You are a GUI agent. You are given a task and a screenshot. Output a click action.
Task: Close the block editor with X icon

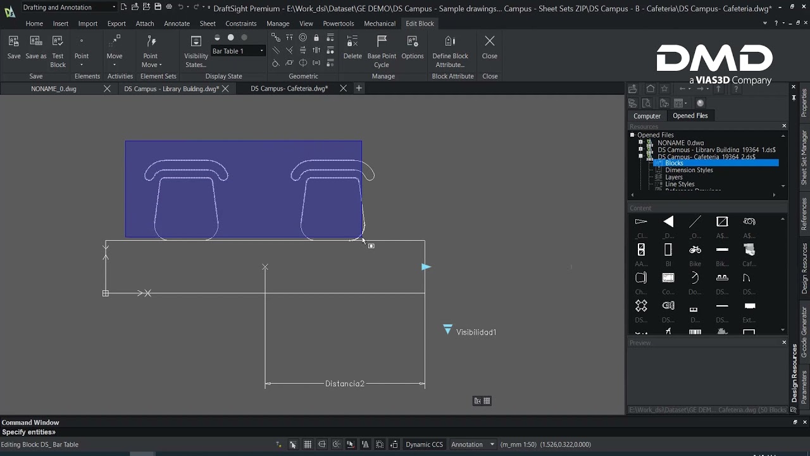click(490, 41)
